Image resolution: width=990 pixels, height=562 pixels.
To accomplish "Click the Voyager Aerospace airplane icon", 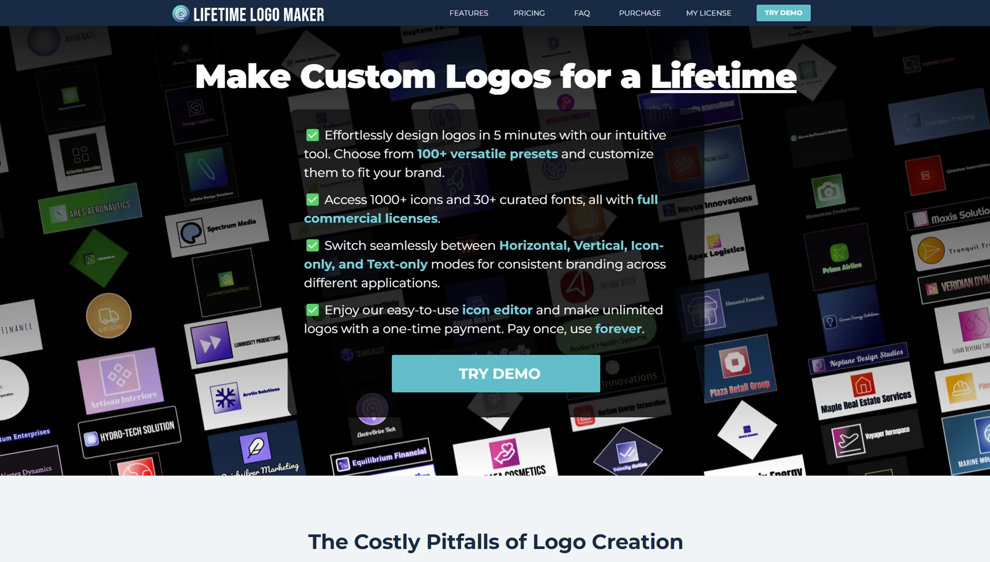I will tap(847, 441).
